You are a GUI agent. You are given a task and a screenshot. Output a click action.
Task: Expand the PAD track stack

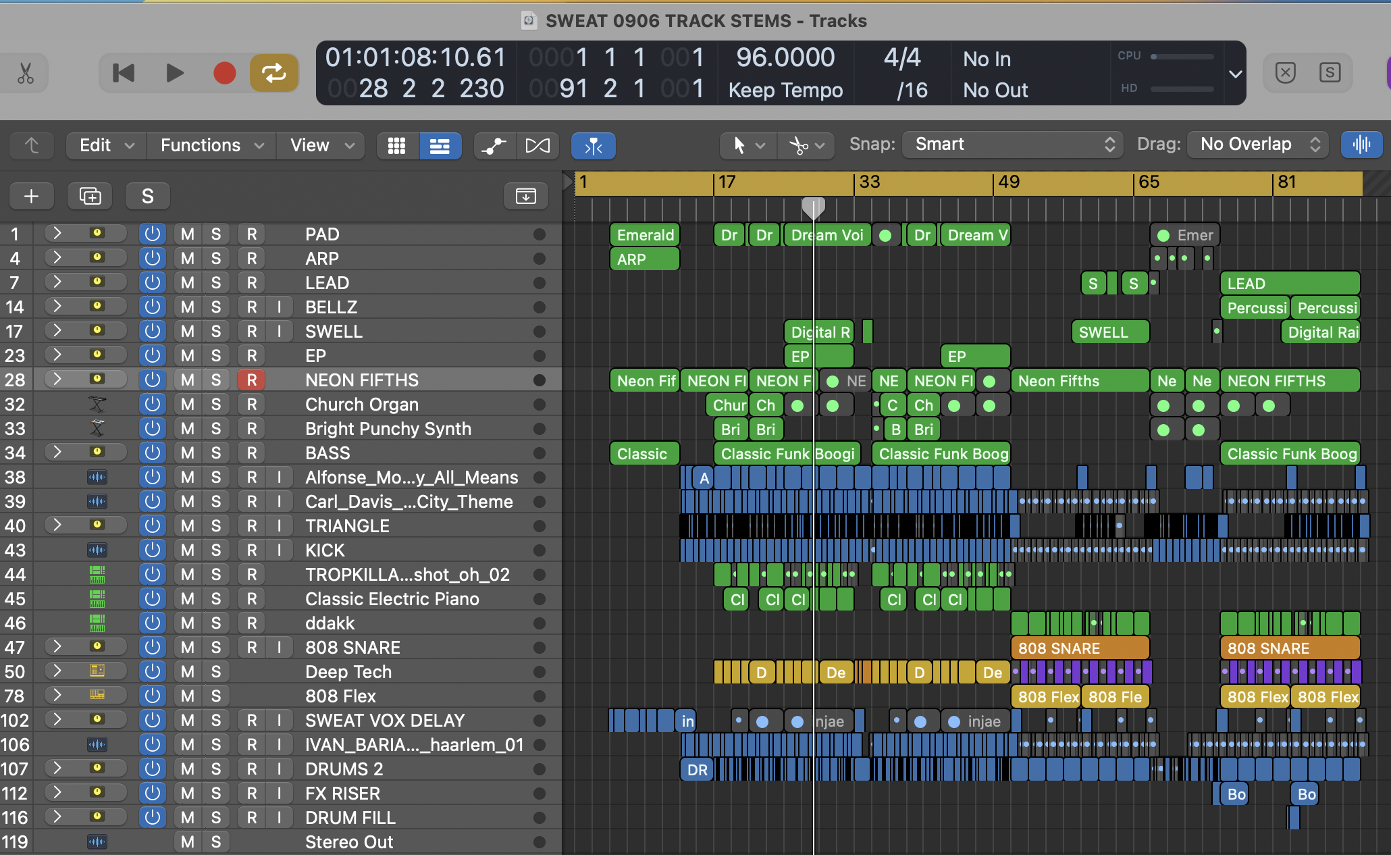pyautogui.click(x=57, y=234)
